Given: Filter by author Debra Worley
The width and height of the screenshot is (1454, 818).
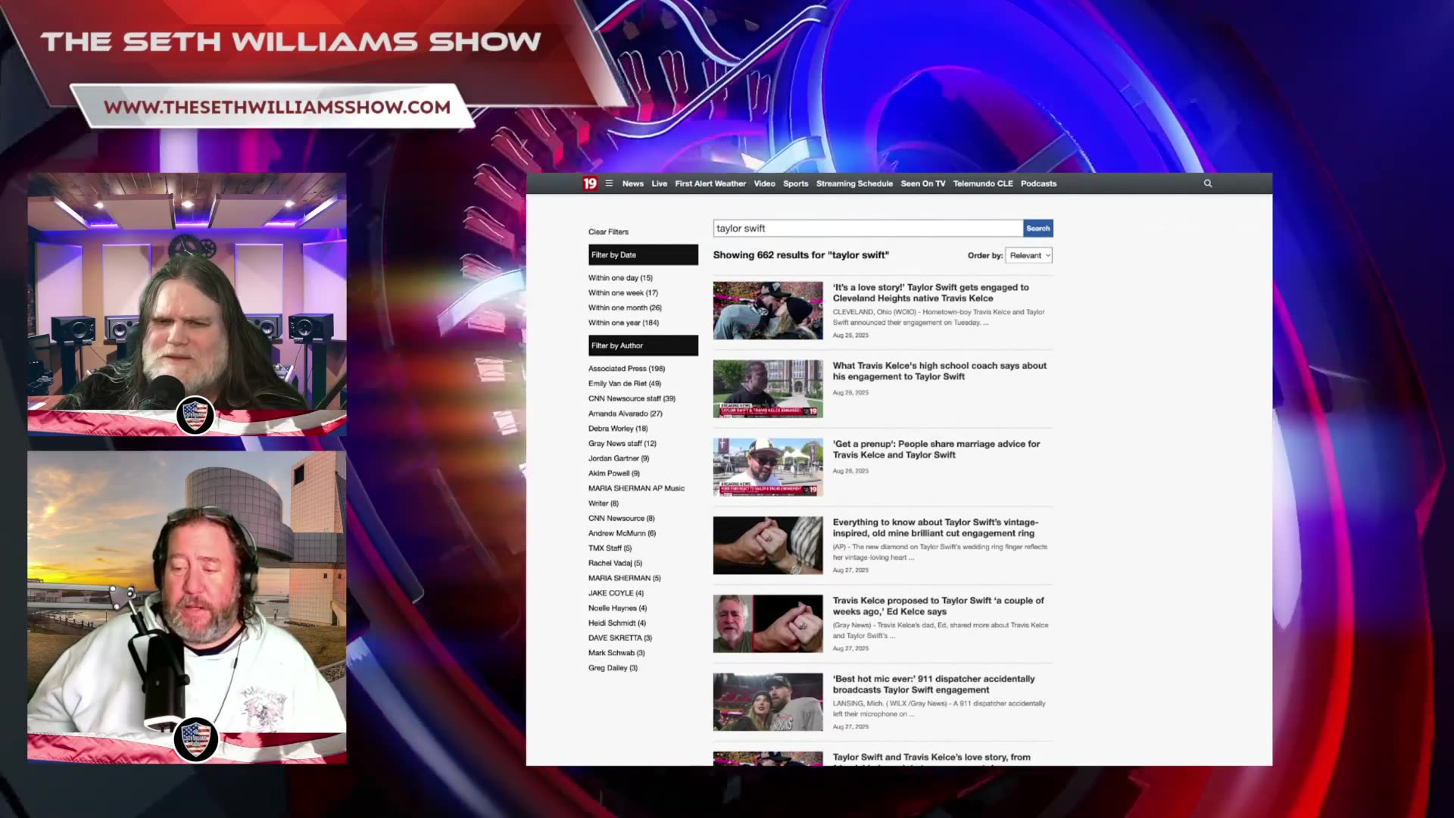Looking at the screenshot, I should [x=618, y=429].
